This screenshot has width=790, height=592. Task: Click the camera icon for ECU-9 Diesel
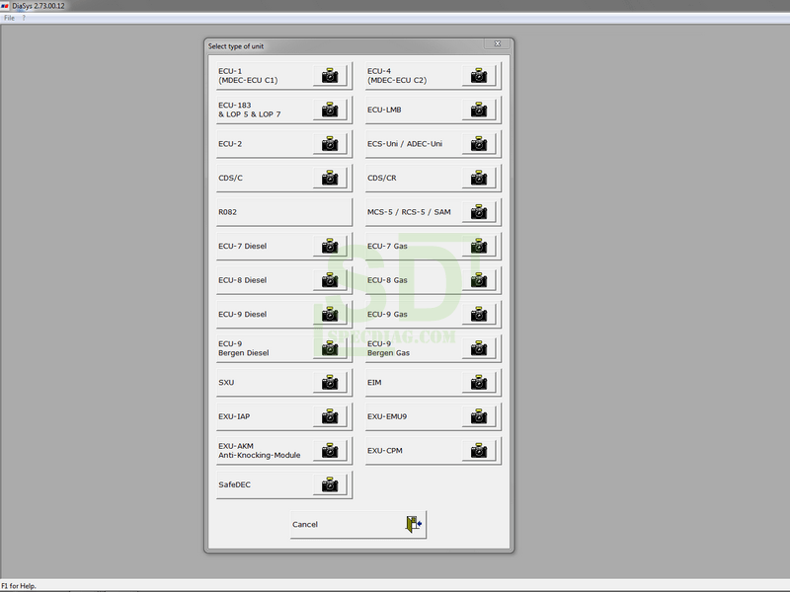click(x=330, y=314)
